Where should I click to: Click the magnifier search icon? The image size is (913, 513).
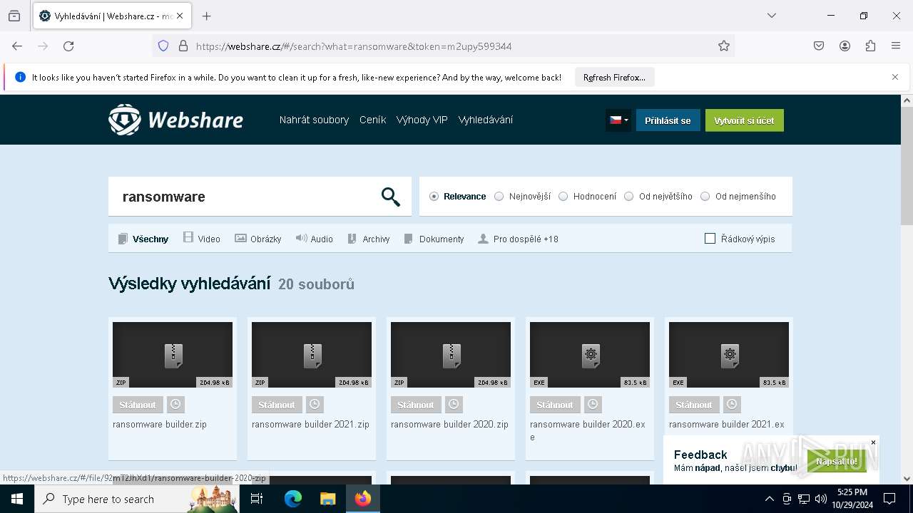click(390, 197)
